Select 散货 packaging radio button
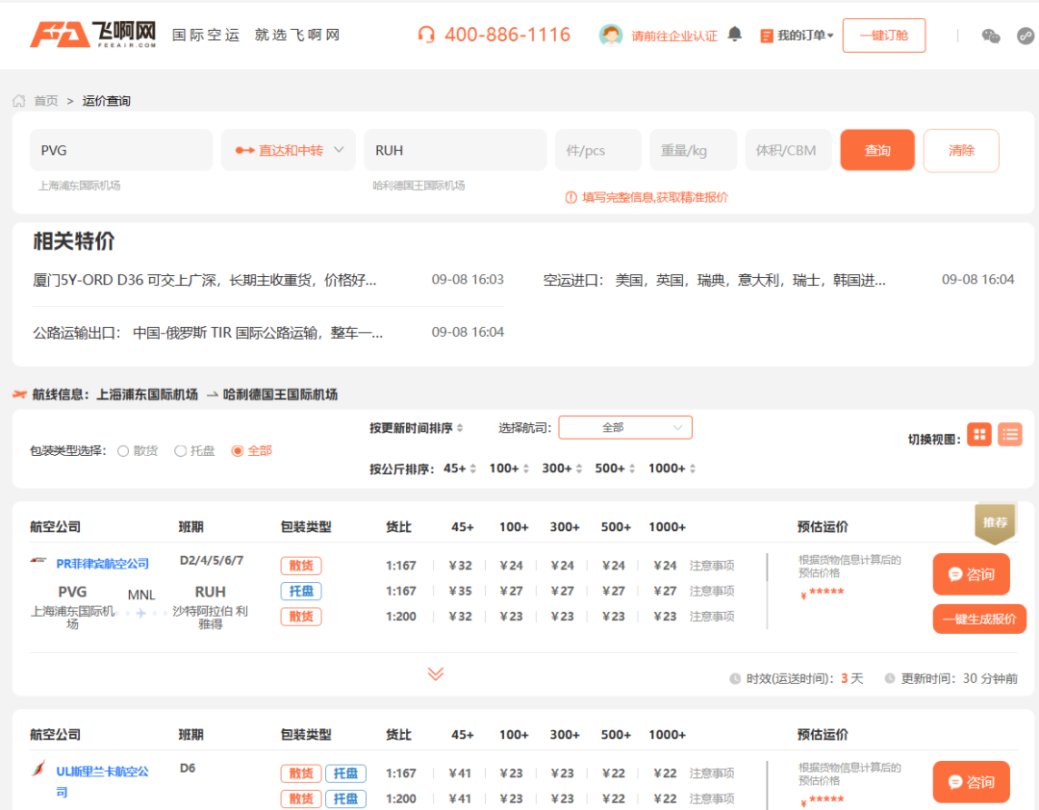Screen dimensions: 1039x810 122,451
